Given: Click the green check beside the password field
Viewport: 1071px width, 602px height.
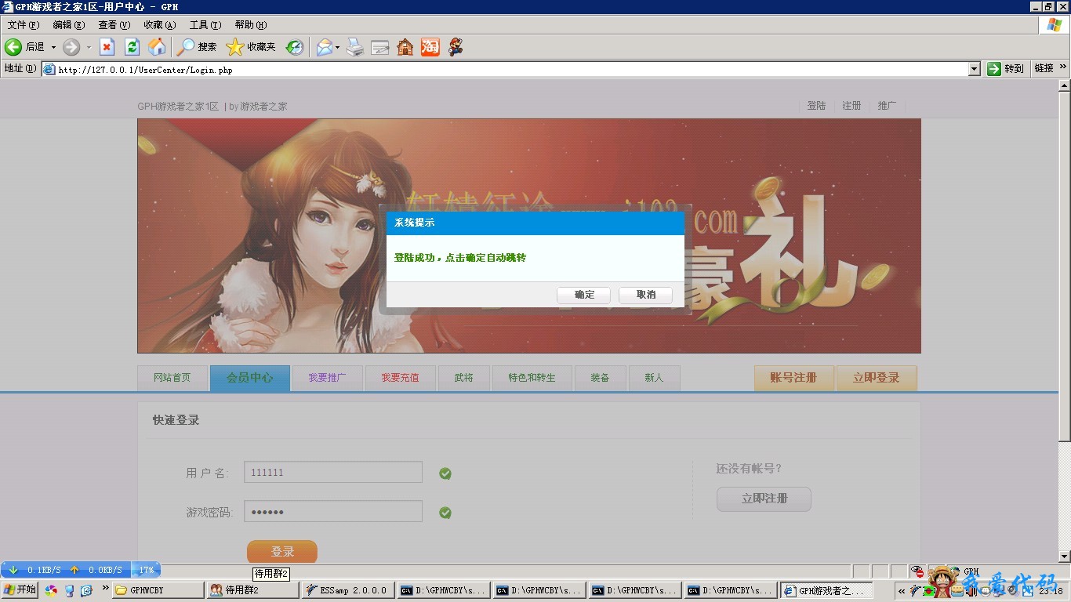Looking at the screenshot, I should click(x=445, y=513).
